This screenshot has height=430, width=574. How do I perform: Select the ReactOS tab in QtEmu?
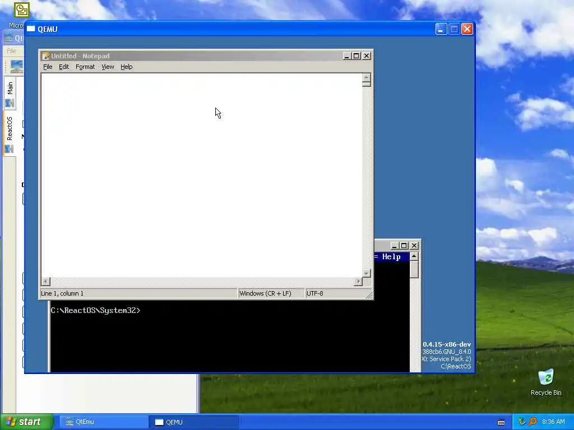10,134
